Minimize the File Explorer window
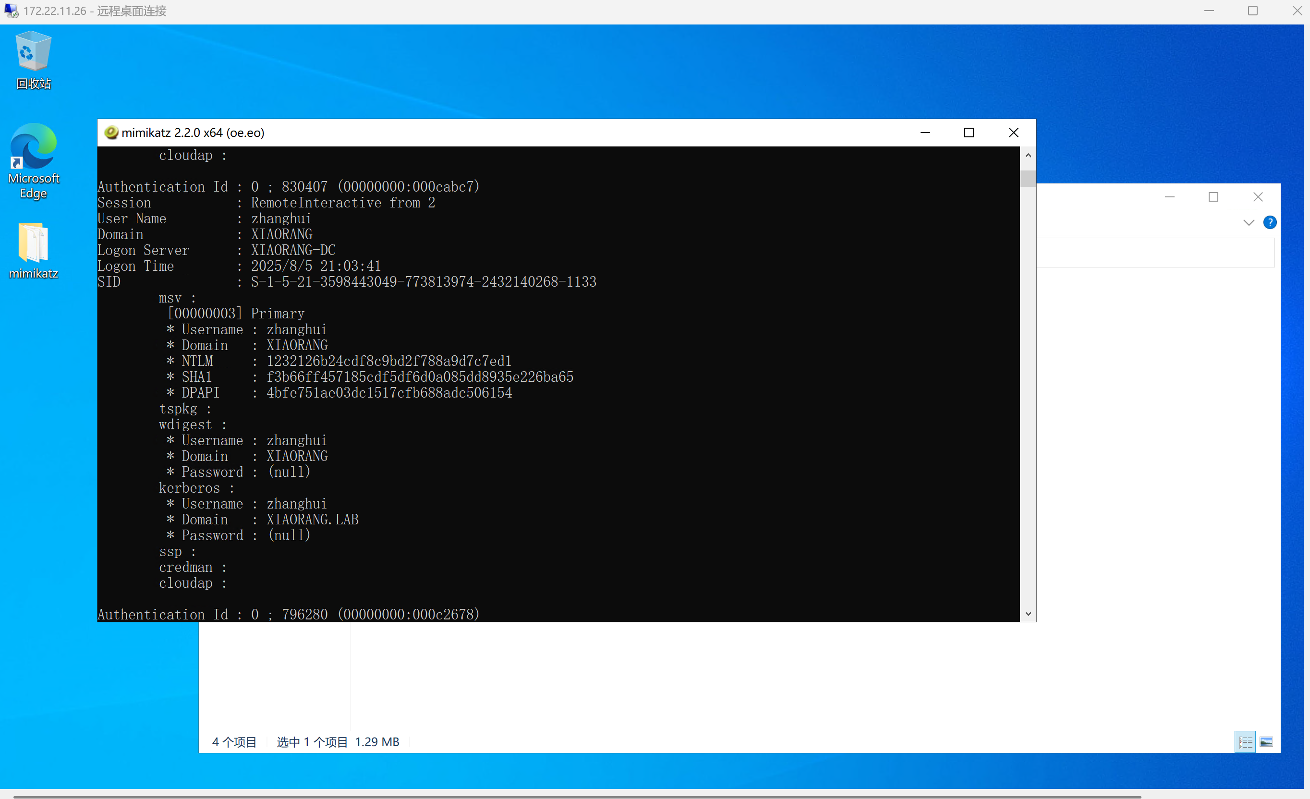 1169,197
